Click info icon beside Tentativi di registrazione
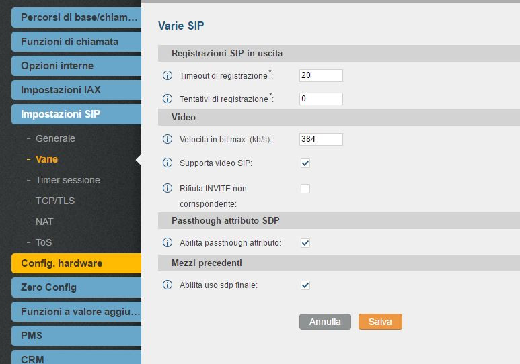Screen dimensions: 520x364 coord(168,99)
